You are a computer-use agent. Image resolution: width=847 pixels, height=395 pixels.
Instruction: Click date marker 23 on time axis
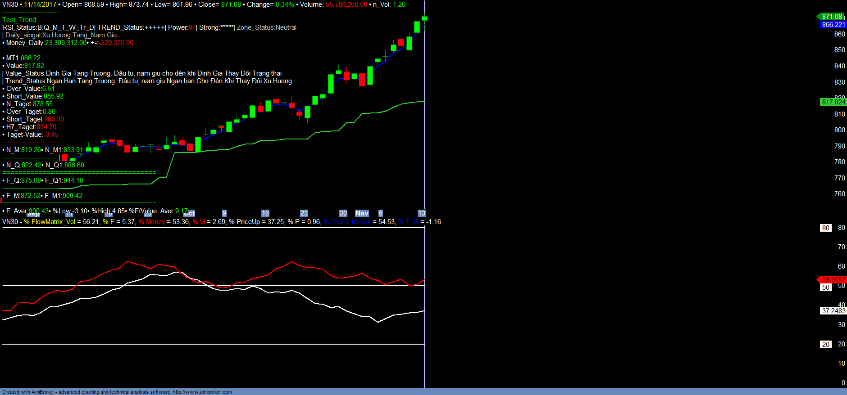tap(304, 213)
